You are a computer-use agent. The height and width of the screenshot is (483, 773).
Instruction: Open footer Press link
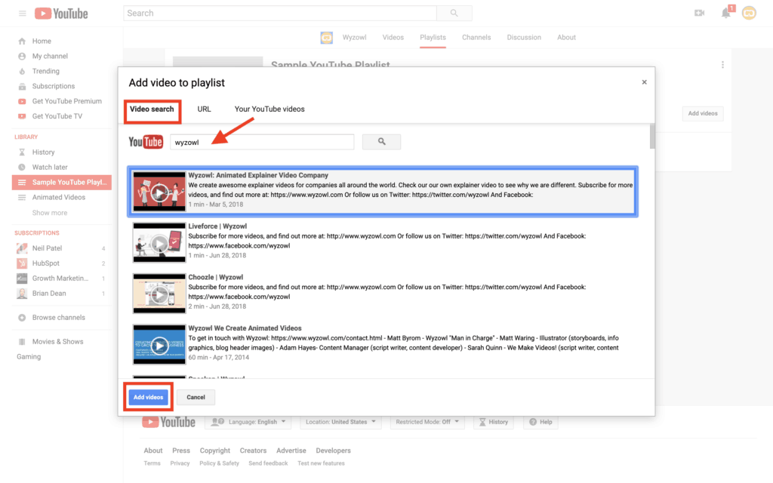181,451
